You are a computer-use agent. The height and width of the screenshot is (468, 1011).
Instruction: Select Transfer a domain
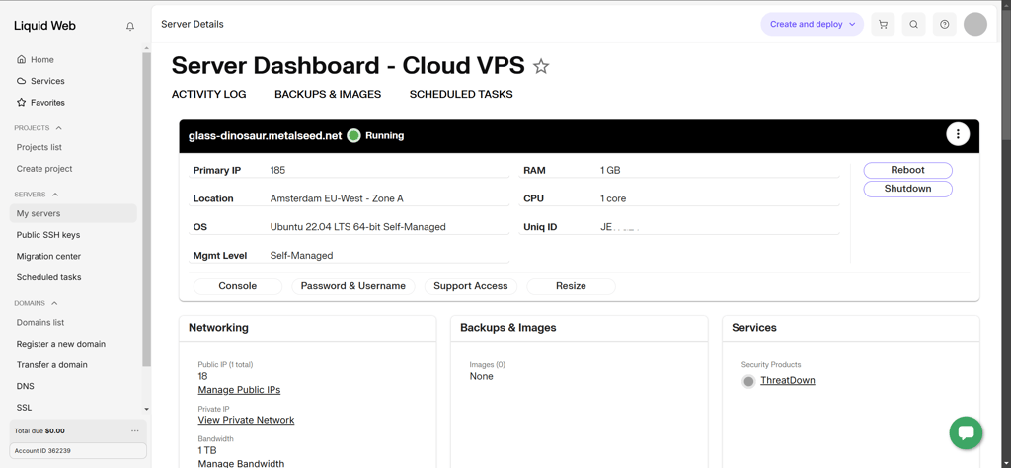(51, 365)
